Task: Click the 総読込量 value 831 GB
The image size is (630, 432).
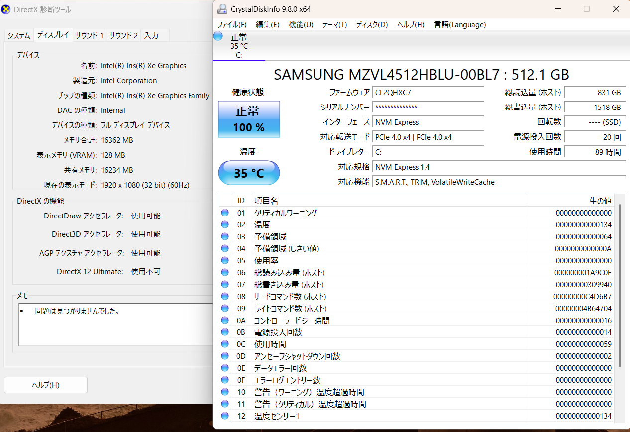Action: click(595, 92)
